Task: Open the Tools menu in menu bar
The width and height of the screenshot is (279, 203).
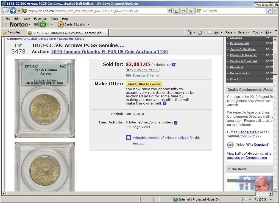Action: pyautogui.click(x=54, y=19)
